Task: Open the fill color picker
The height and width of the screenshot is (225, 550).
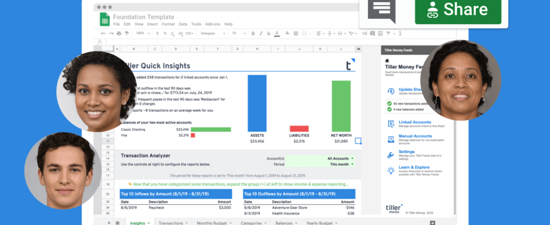Action: (x=287, y=33)
